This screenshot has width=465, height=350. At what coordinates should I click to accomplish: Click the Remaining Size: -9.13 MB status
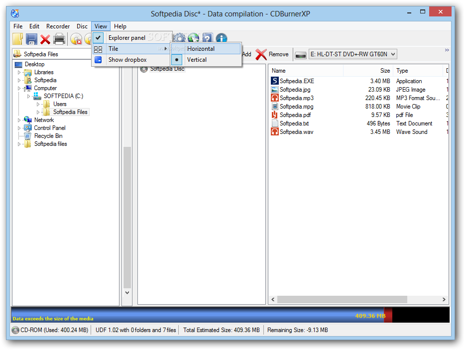point(297,330)
